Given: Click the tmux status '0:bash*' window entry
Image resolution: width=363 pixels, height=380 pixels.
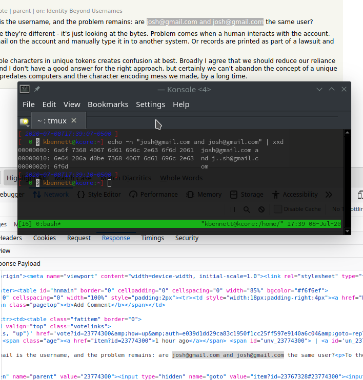Looking at the screenshot, I should (48, 224).
